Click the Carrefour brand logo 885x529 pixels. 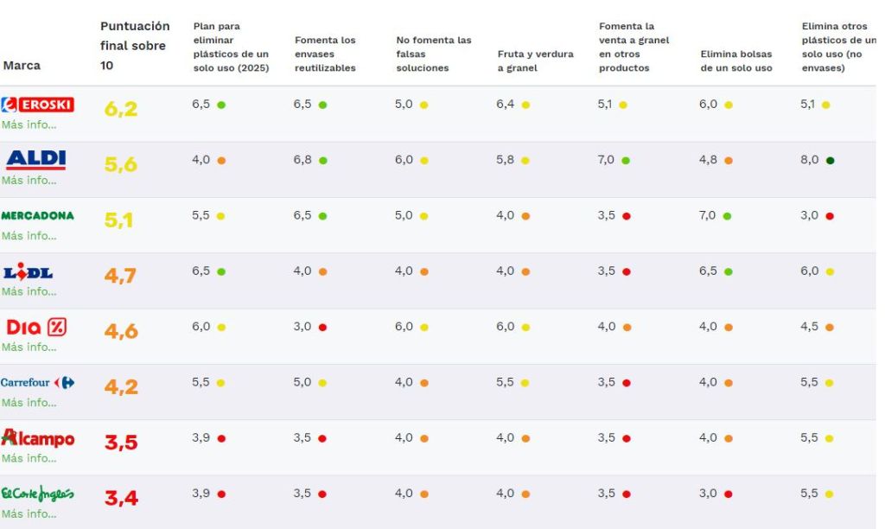point(38,382)
